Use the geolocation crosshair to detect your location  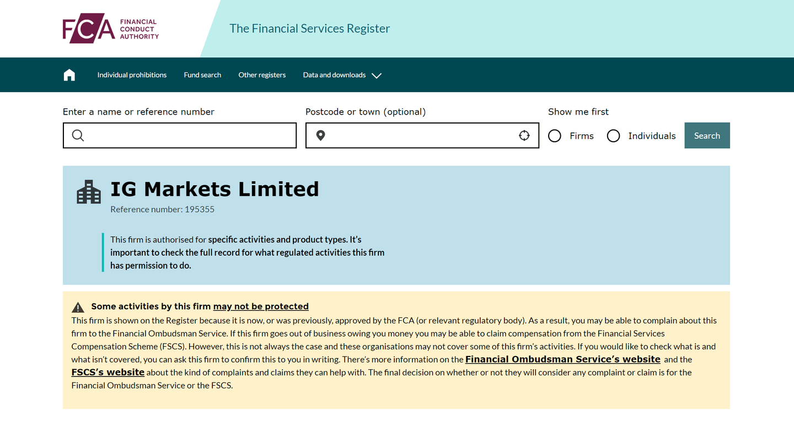(x=524, y=135)
